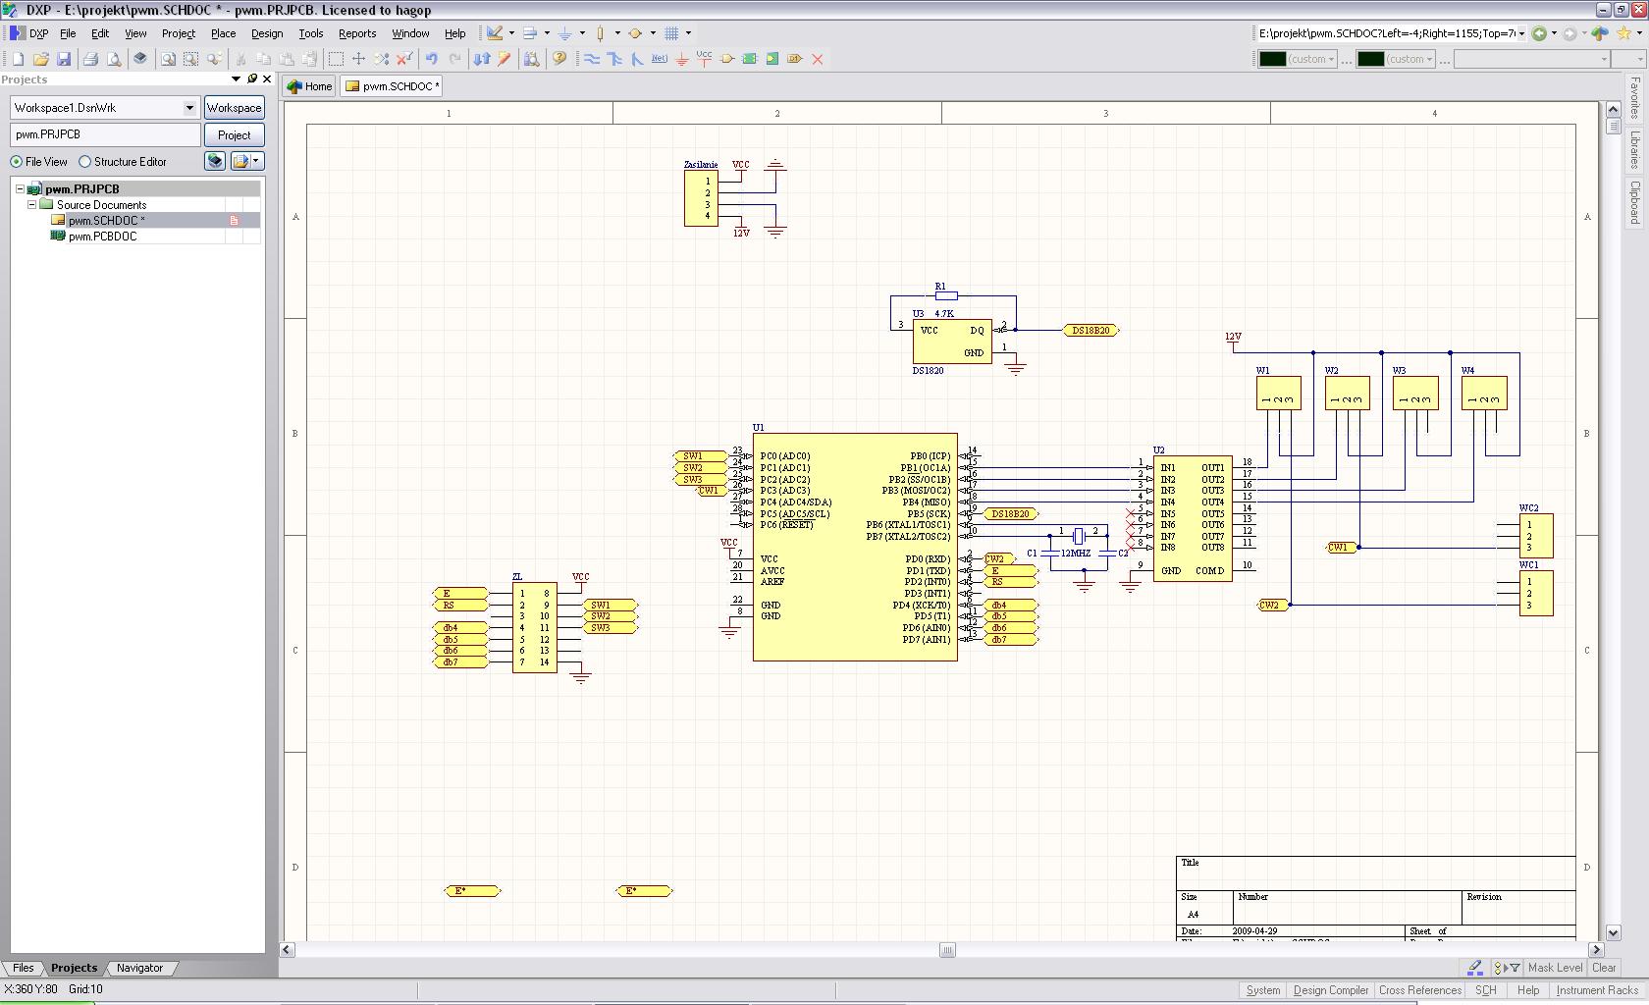Select the File View radio button
Screen dimensions: 1649x1005
(x=17, y=162)
